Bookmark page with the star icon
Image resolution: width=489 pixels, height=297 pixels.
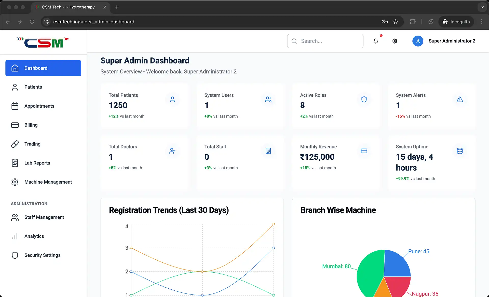coord(396,22)
